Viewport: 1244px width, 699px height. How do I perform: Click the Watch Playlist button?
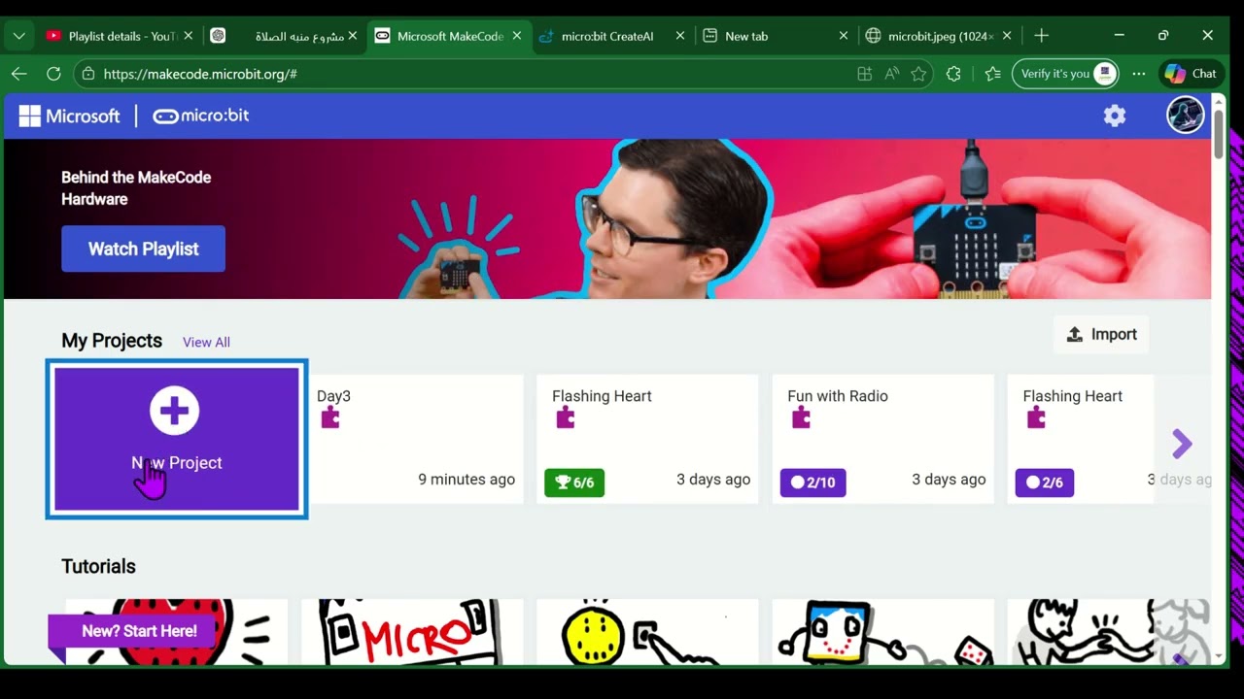(143, 249)
